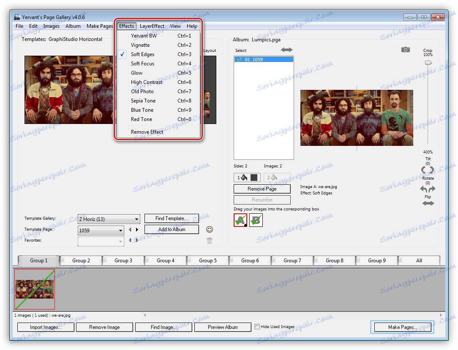
Task: Click the swap arrows icon beside Select
Action: (x=286, y=50)
